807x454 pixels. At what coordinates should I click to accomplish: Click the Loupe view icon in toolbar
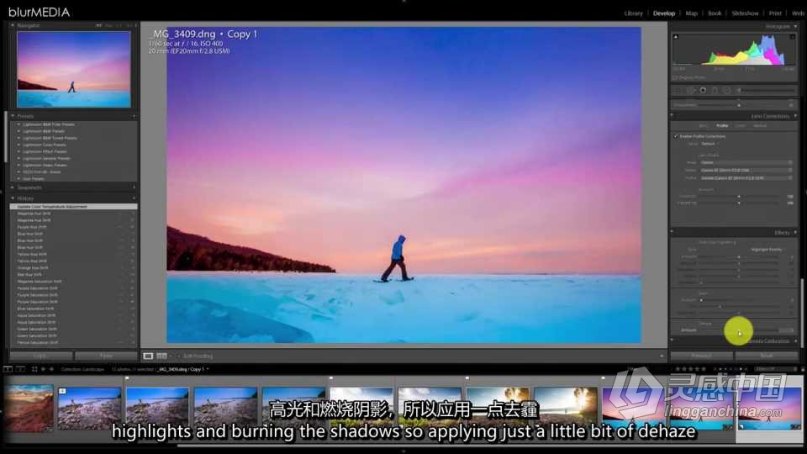[x=148, y=356]
